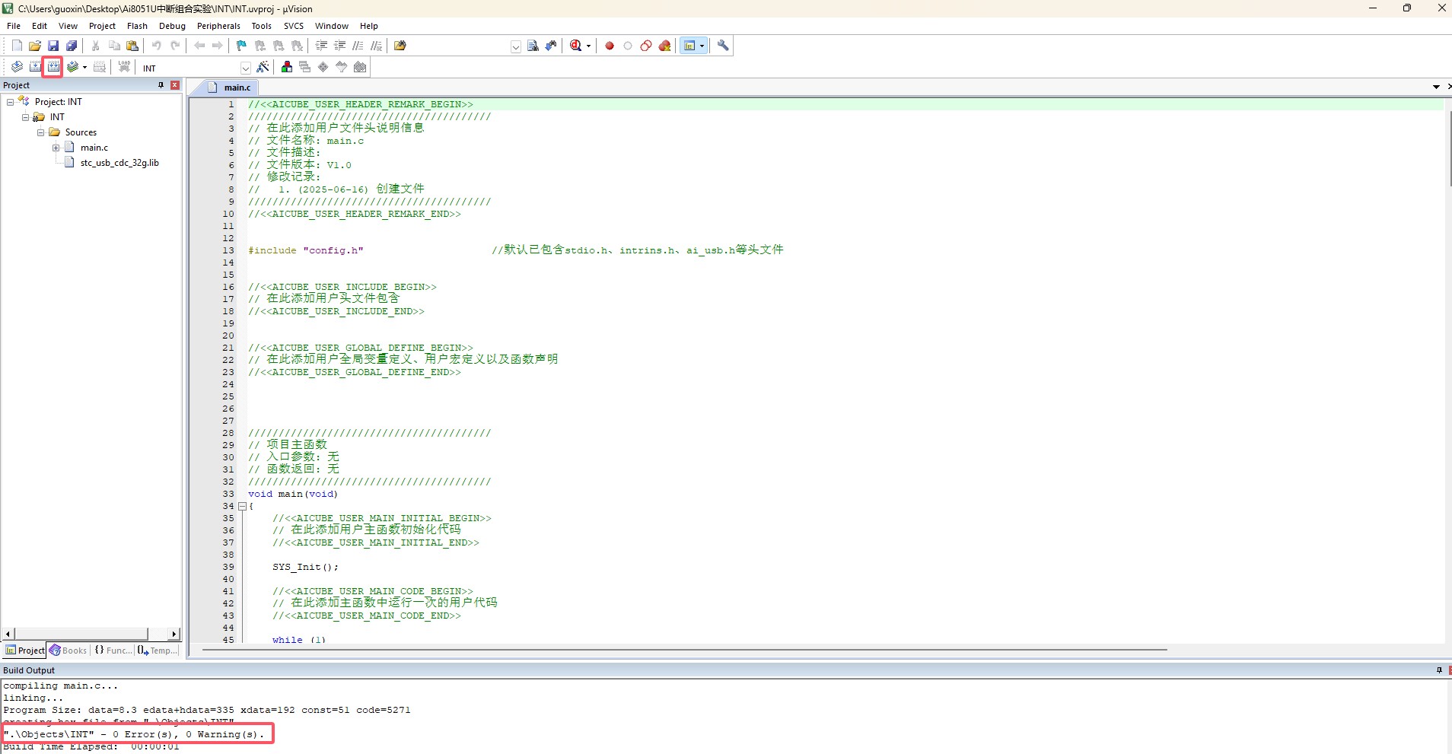Click the editor horizontal scrollbar

(x=684, y=650)
